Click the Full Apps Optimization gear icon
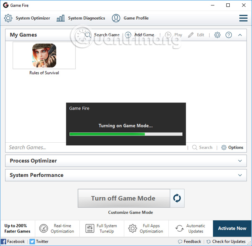Image resolution: width=252 pixels, height=246 pixels. (133, 228)
